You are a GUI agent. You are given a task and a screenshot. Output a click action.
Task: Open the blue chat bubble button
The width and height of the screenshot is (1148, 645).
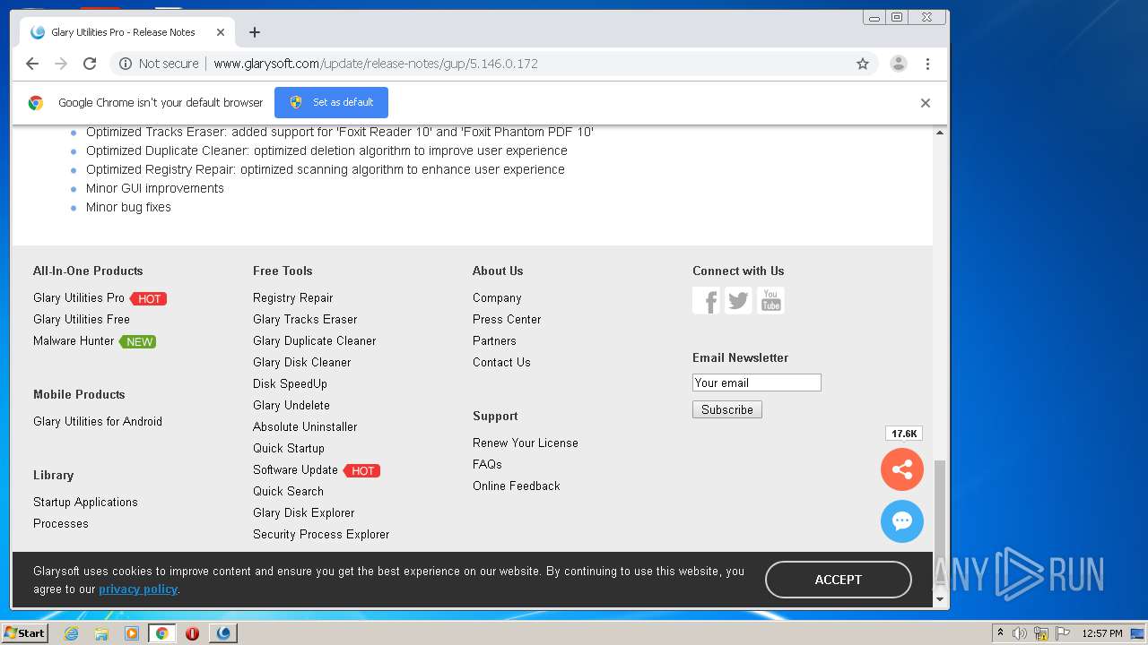tap(902, 521)
